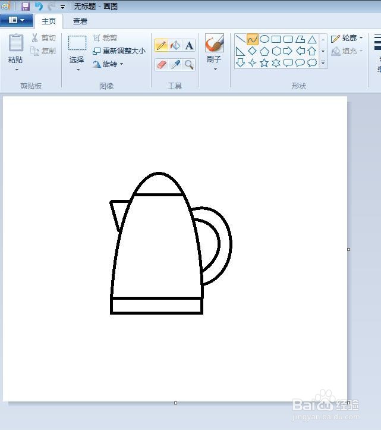Click the 裁剪 button
381x430 pixels.
(105, 38)
